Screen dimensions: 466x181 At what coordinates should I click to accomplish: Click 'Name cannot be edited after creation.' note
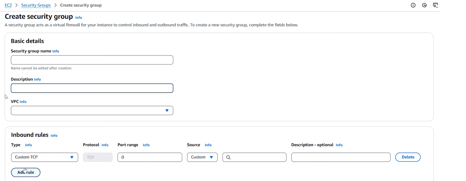[41, 68]
